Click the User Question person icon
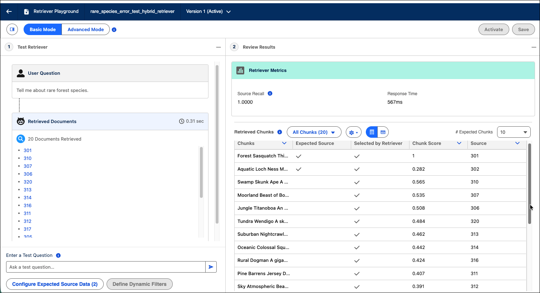 tap(21, 73)
